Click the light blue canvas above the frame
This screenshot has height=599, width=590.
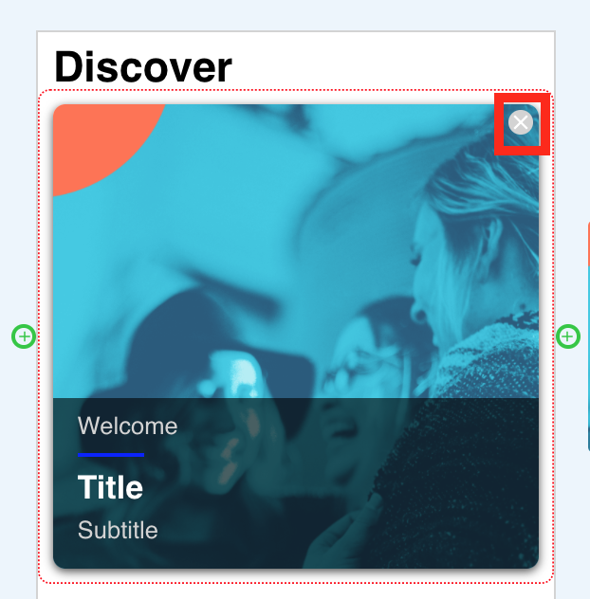(294, 14)
